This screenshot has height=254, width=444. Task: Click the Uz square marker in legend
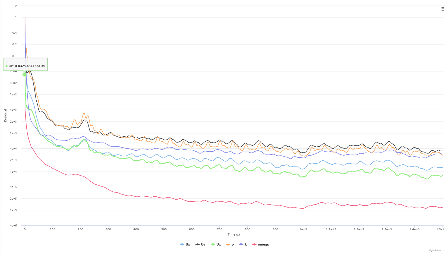pyautogui.click(x=213, y=245)
